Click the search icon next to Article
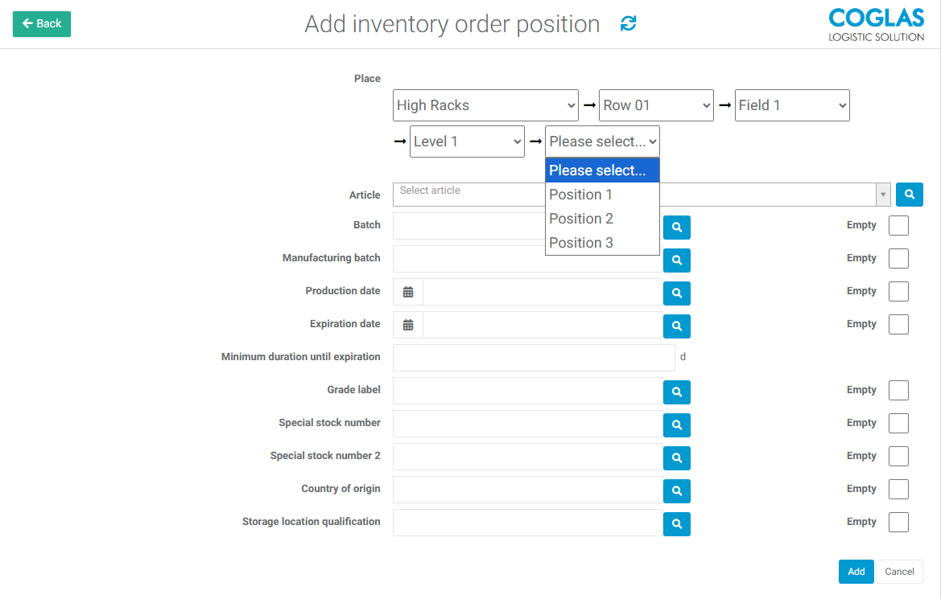The height and width of the screenshot is (599, 941). pyautogui.click(x=909, y=195)
